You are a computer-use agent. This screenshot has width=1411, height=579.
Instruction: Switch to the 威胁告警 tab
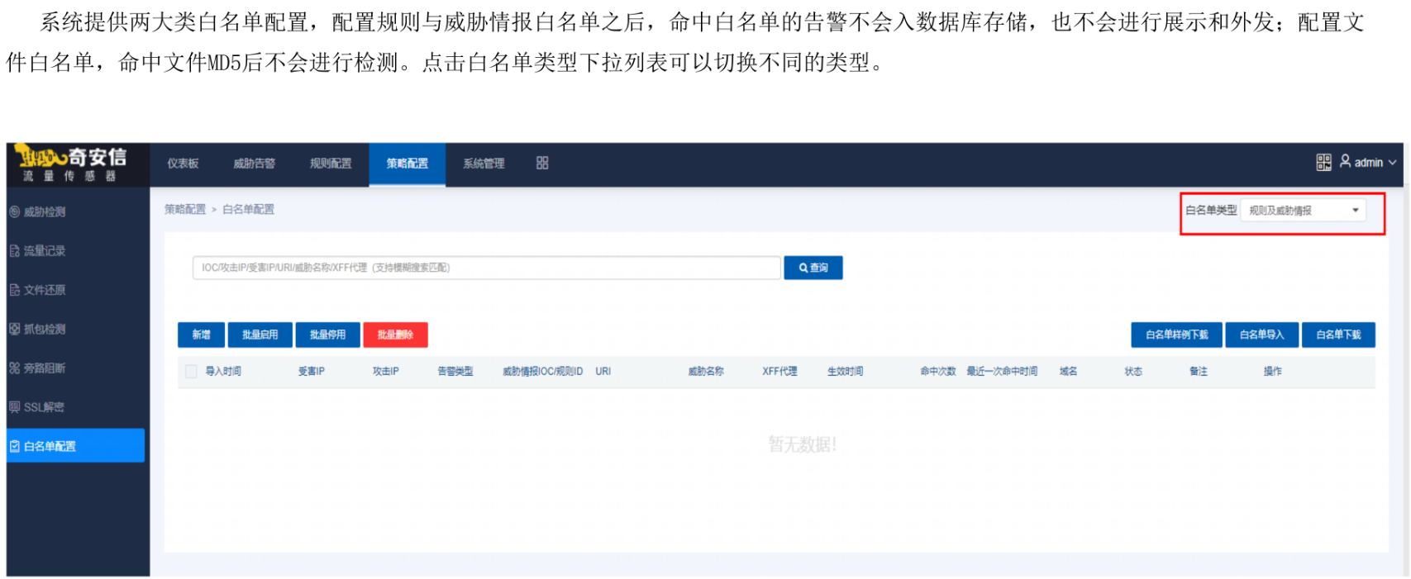coord(254,164)
